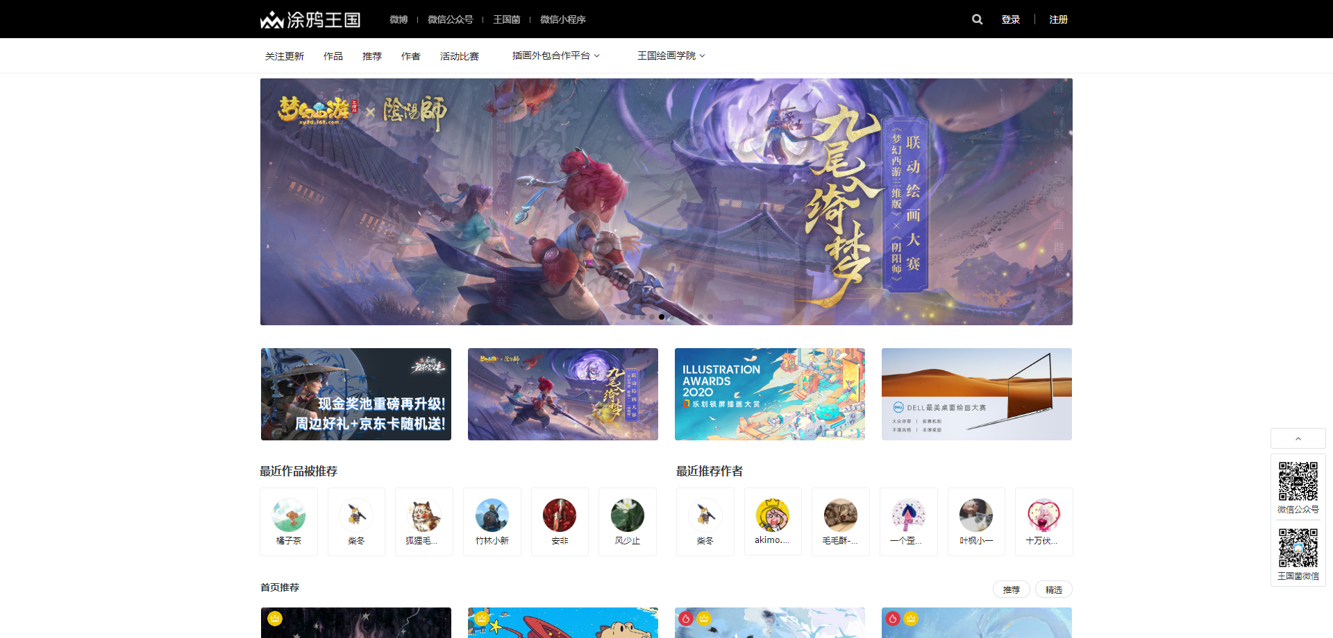The width and height of the screenshot is (1333, 638).
Task: Open the 作品 nav tab
Action: 333,56
